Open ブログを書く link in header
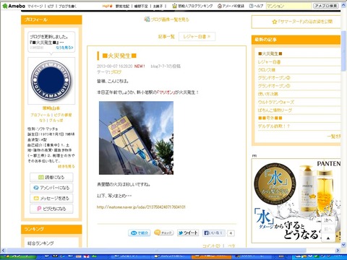Image resolution: width=347 pixels, height=260 pixels. click(67, 6)
